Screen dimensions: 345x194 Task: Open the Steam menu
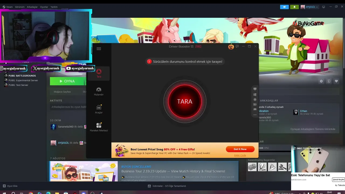point(8,7)
